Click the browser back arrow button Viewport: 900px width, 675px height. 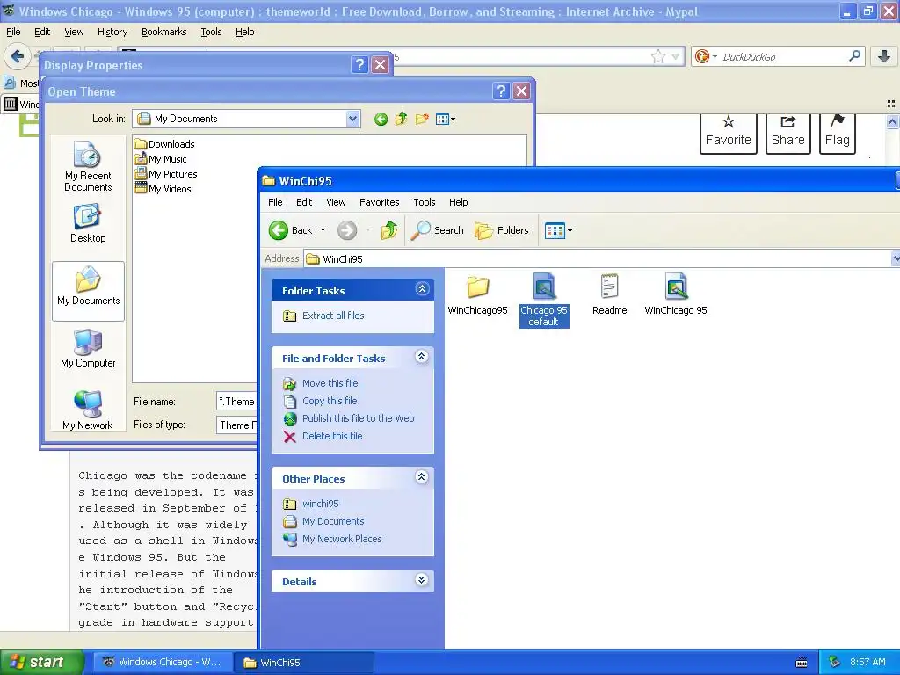[x=18, y=56]
